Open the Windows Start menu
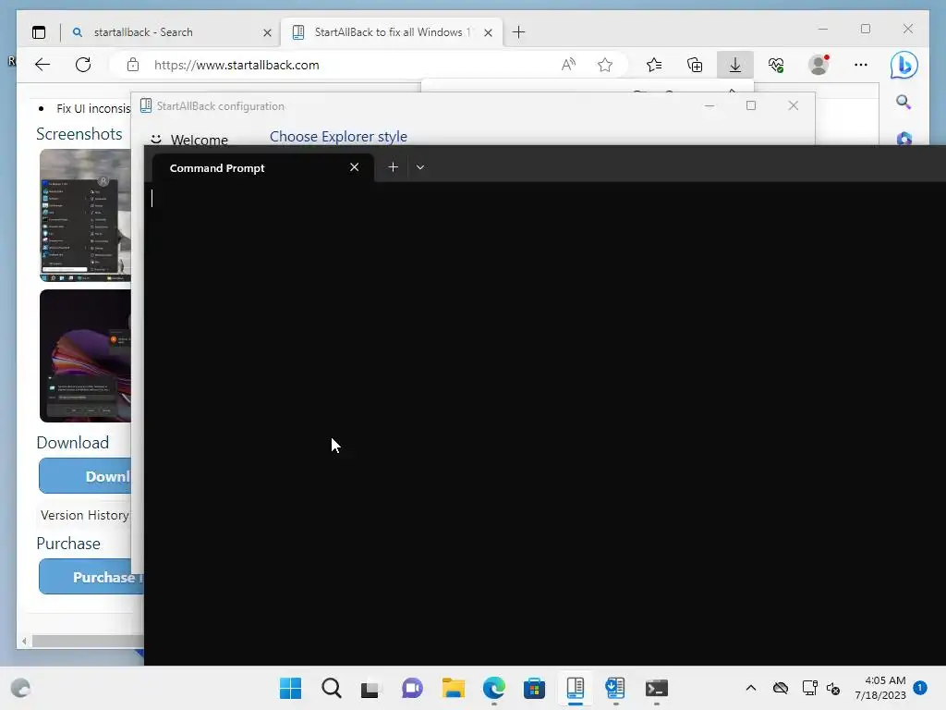946x710 pixels. (x=291, y=688)
